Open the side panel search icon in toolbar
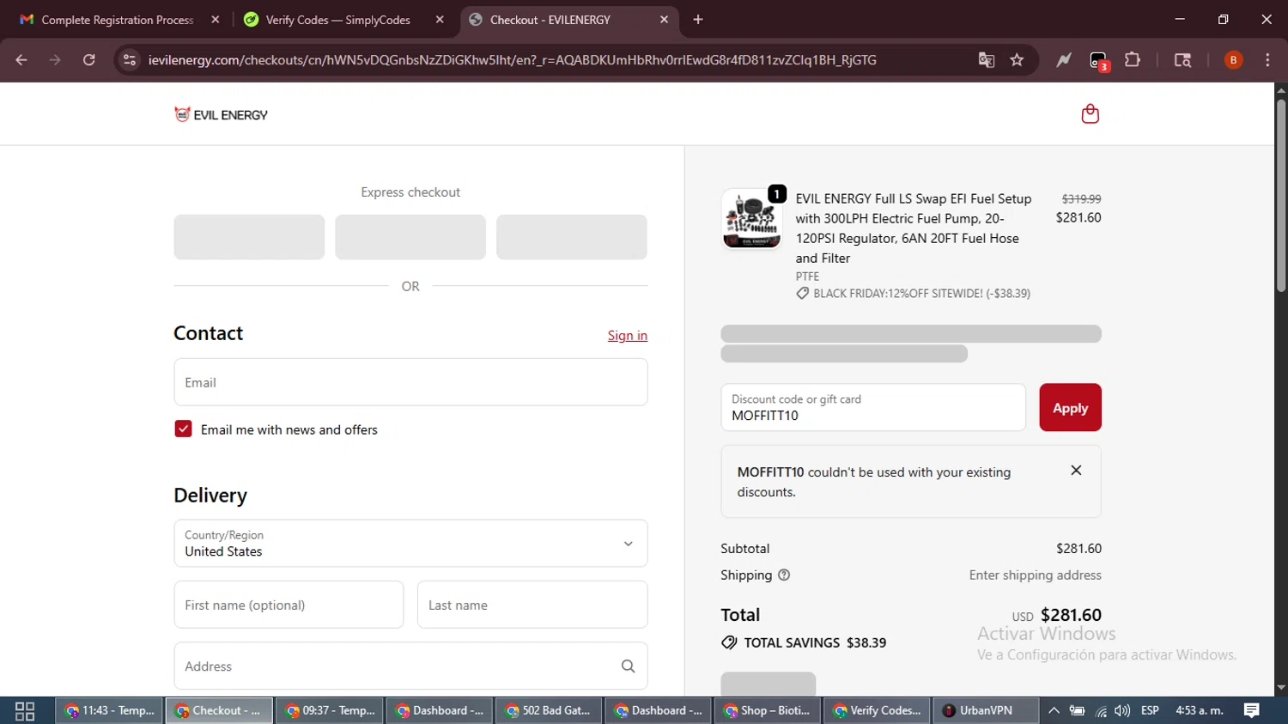The image size is (1288, 724). click(x=1182, y=60)
